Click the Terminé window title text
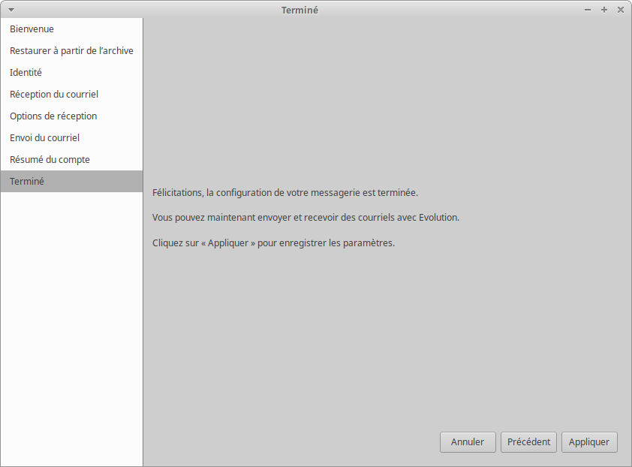This screenshot has width=632, height=467. pos(299,10)
